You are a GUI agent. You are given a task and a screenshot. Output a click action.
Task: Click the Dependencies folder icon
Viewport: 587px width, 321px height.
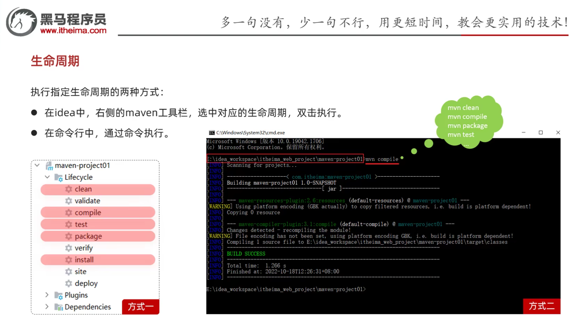click(59, 307)
